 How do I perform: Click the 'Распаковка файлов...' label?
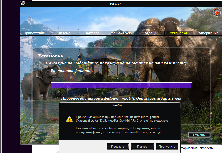click(x=72, y=71)
